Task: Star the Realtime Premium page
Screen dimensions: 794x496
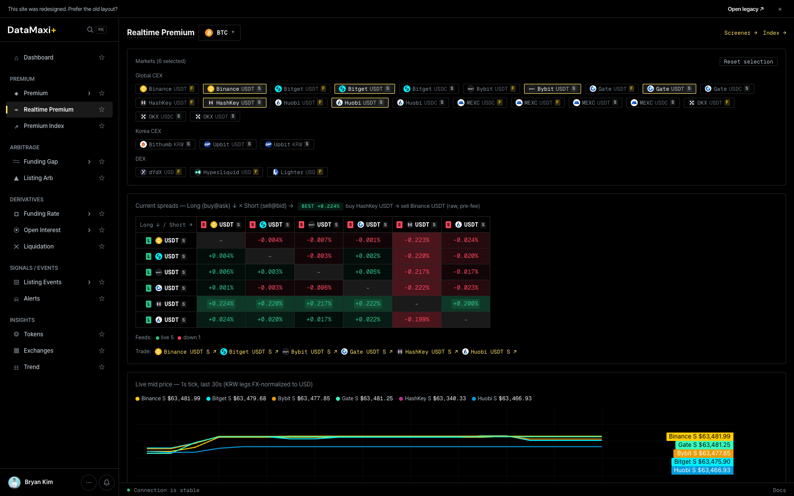Action: click(102, 110)
